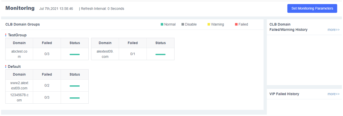Open more>> for CLB Domain Failed/Warning History

coord(333,30)
